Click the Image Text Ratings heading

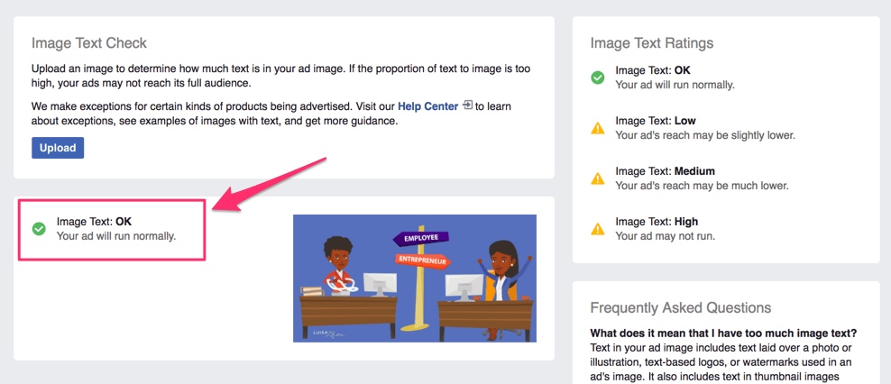tap(651, 42)
